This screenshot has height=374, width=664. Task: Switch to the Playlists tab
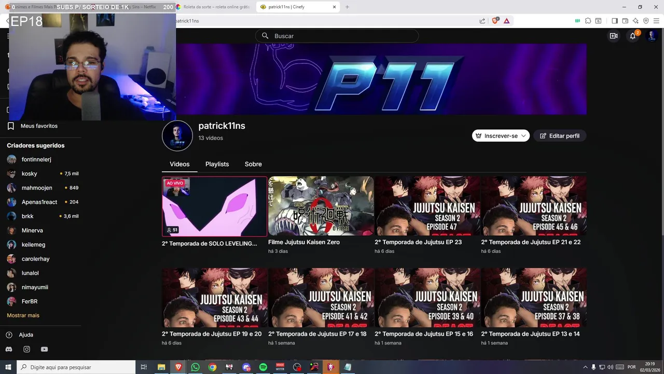(x=217, y=164)
